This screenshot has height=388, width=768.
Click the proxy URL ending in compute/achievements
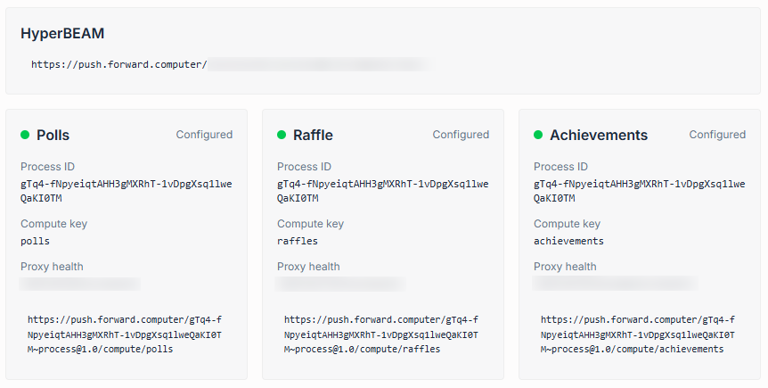[638, 334]
